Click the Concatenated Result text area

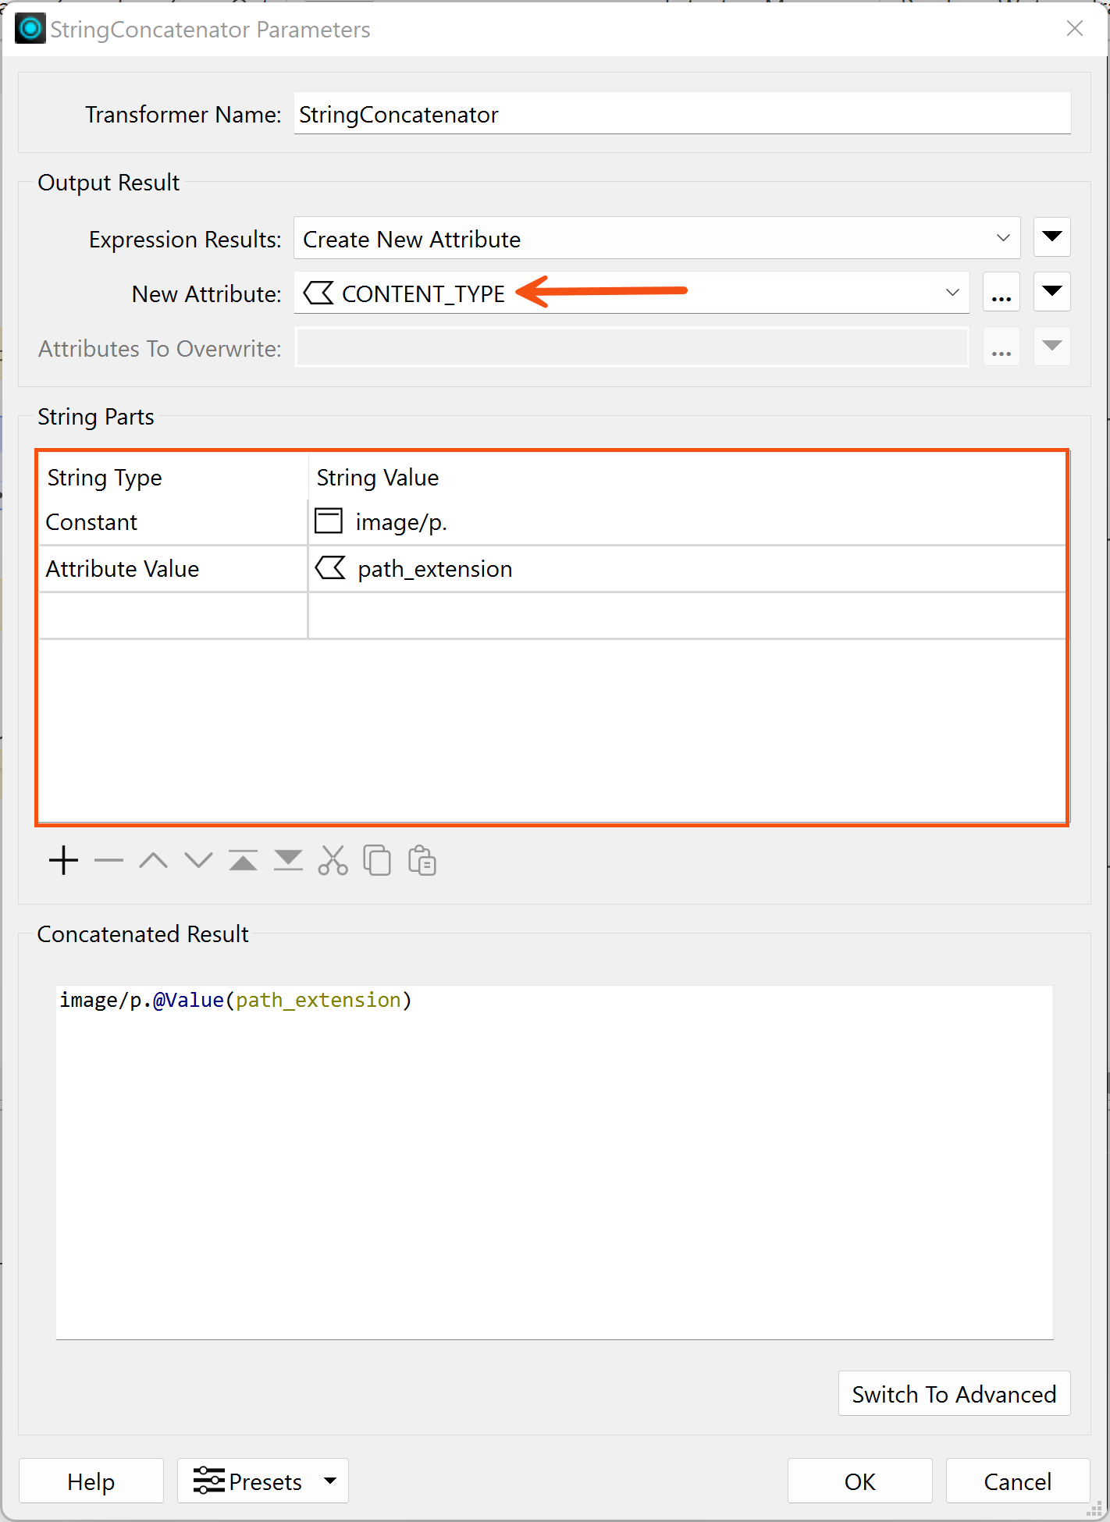[554, 1162]
